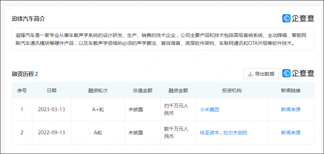This screenshot has width=324, height=154.
Task: Click the count 2 next to 融资历程
Action: point(36,74)
